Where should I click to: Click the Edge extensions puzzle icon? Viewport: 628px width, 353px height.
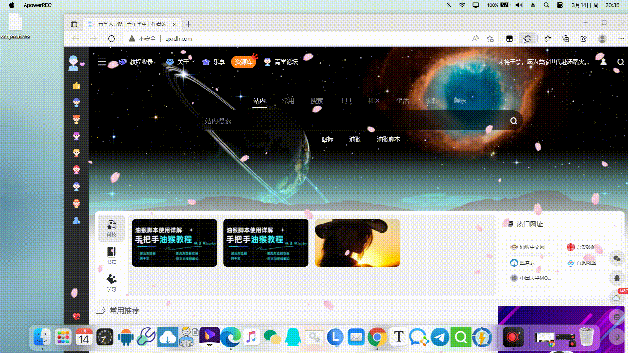527,39
